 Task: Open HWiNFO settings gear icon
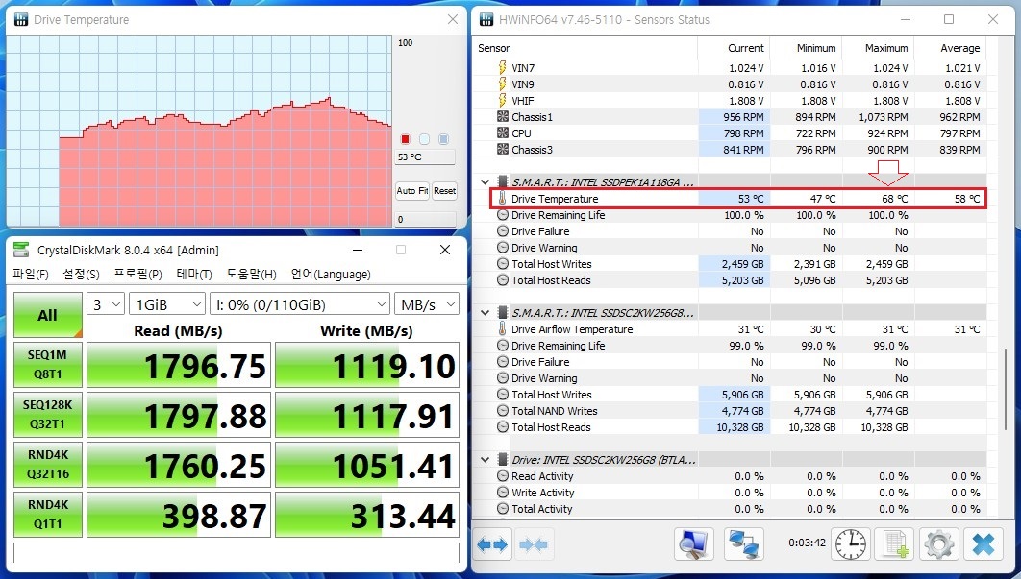pyautogui.click(x=938, y=543)
